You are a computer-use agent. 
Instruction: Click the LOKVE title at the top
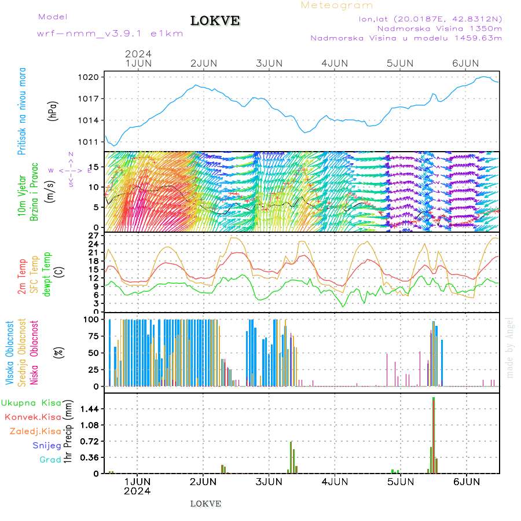point(215,21)
